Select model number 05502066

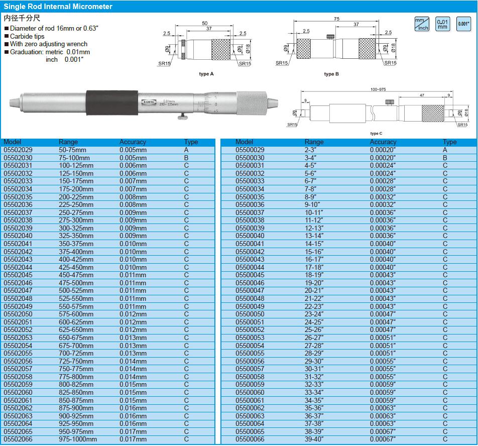[x=18, y=439]
